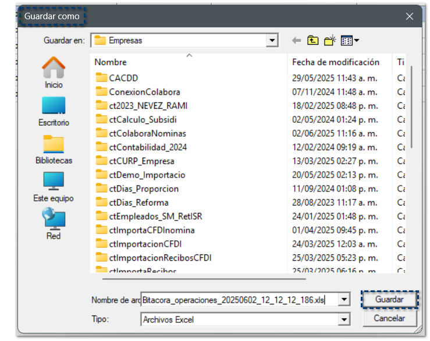Expand the Guardar en Empresas dropdown
Image resolution: width=430 pixels, height=341 pixels.
click(x=272, y=40)
